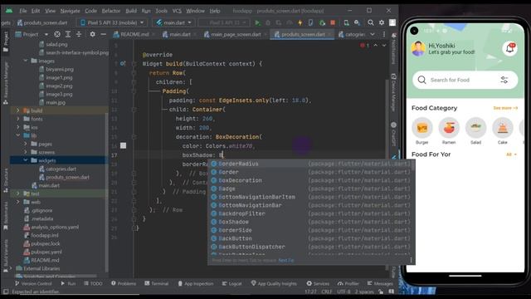Open the Services tool window

point(318,283)
